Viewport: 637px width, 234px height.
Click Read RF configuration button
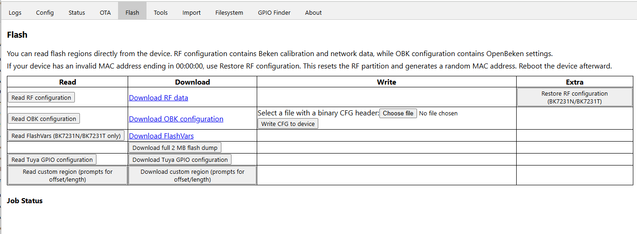(x=41, y=97)
